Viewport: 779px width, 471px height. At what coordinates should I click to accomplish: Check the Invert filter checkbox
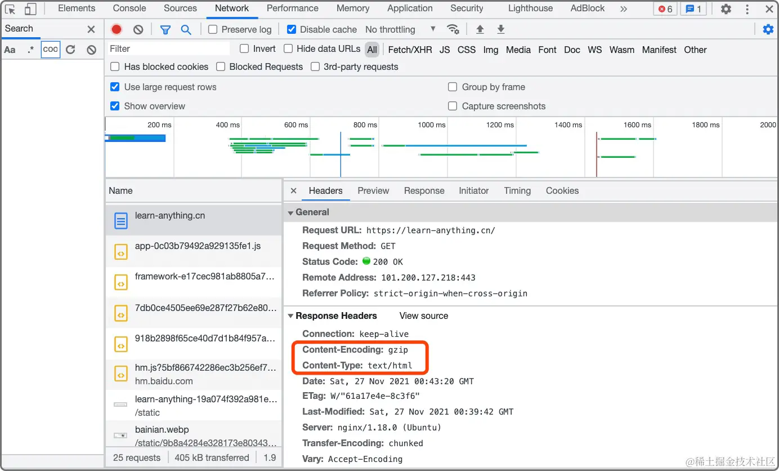[244, 48]
